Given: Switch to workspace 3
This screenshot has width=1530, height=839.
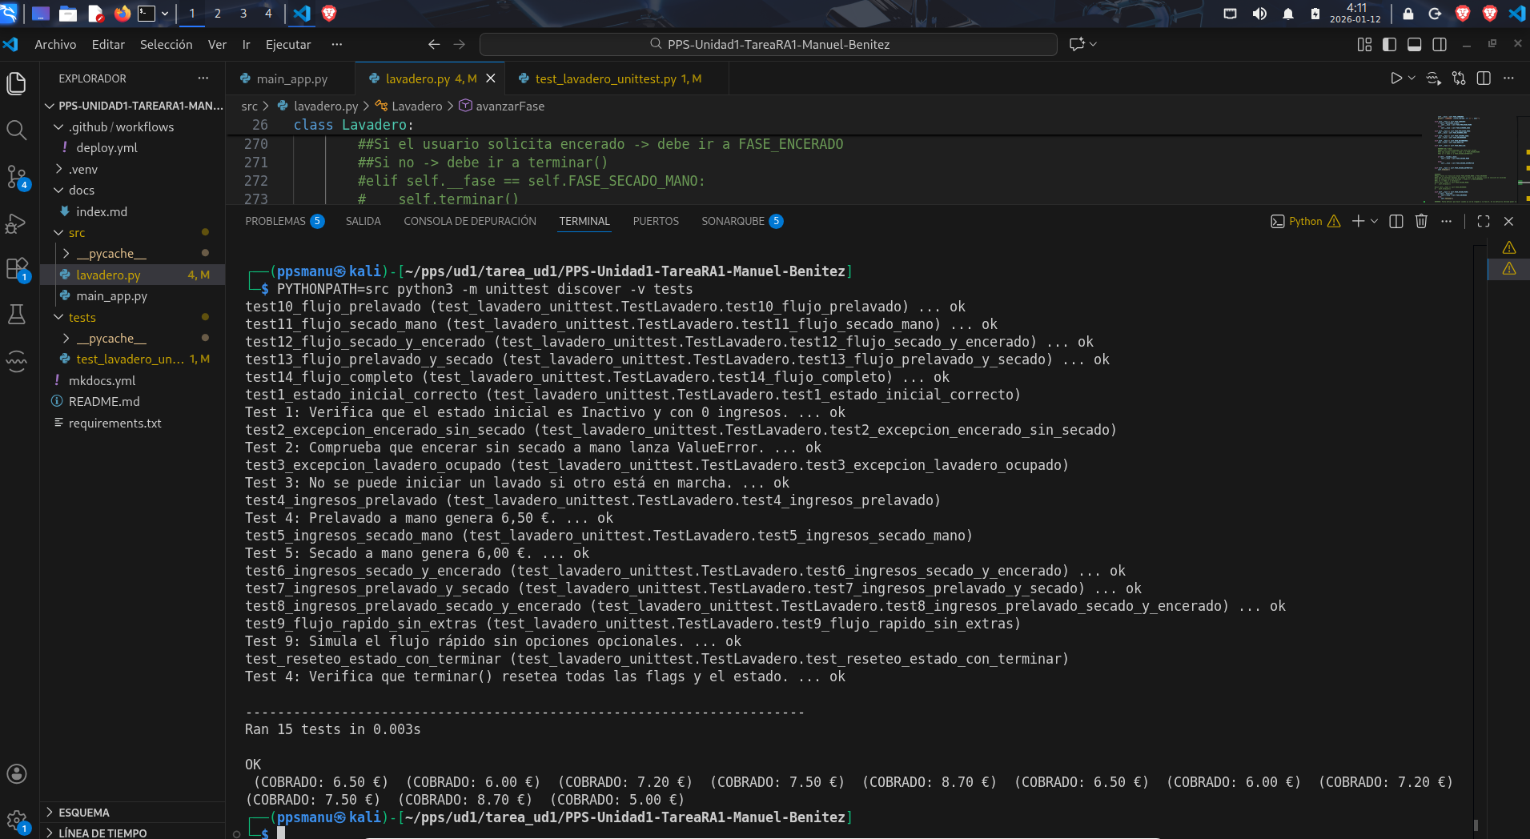Looking at the screenshot, I should [243, 14].
